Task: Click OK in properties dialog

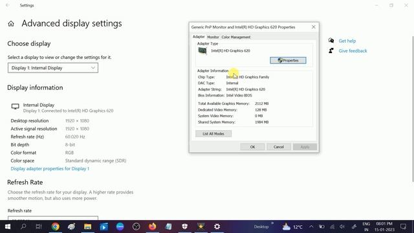Action: [x=252, y=147]
